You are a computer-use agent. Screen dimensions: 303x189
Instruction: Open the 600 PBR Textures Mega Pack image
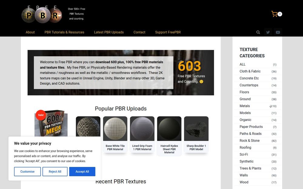coord(51,123)
